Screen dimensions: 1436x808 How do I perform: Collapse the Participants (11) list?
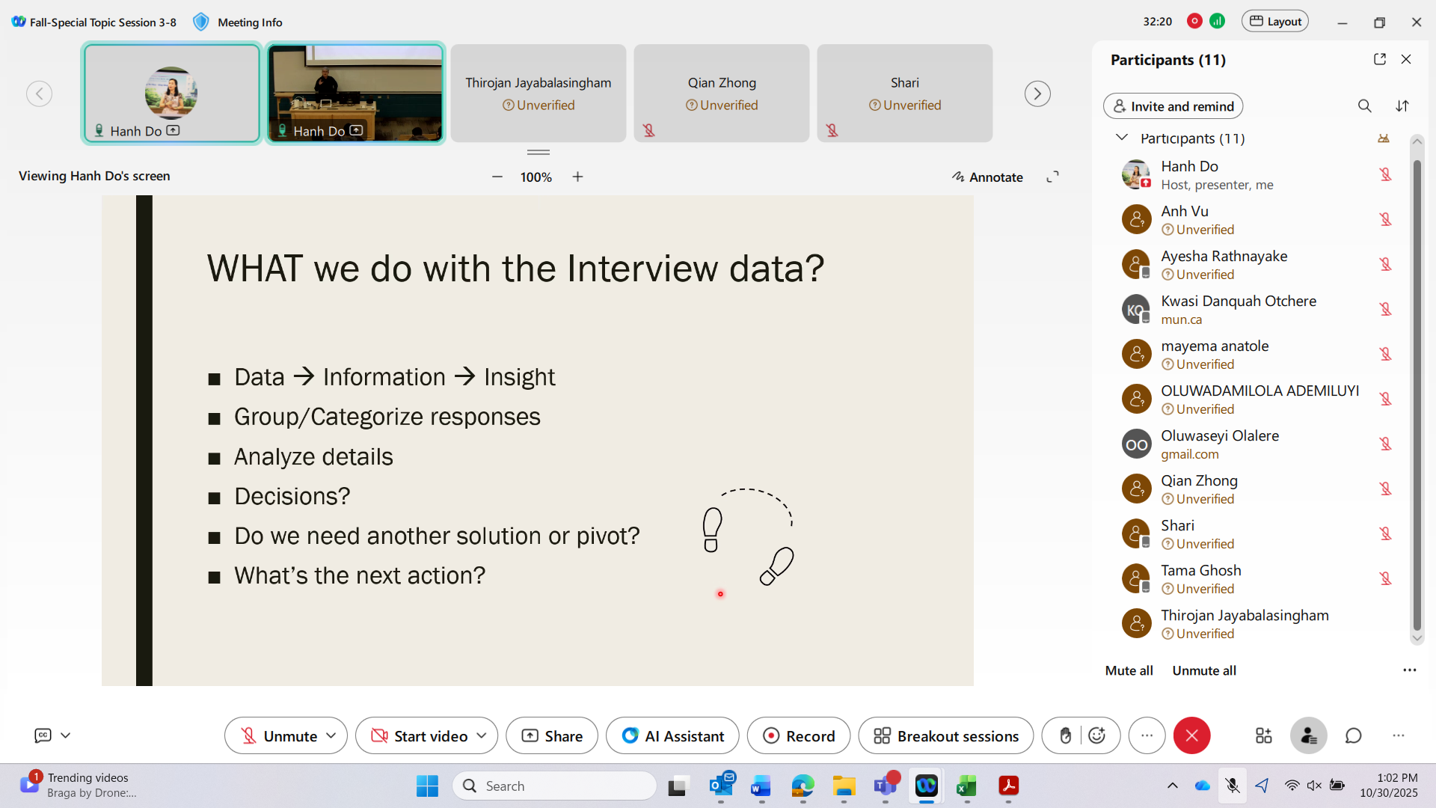tap(1121, 138)
